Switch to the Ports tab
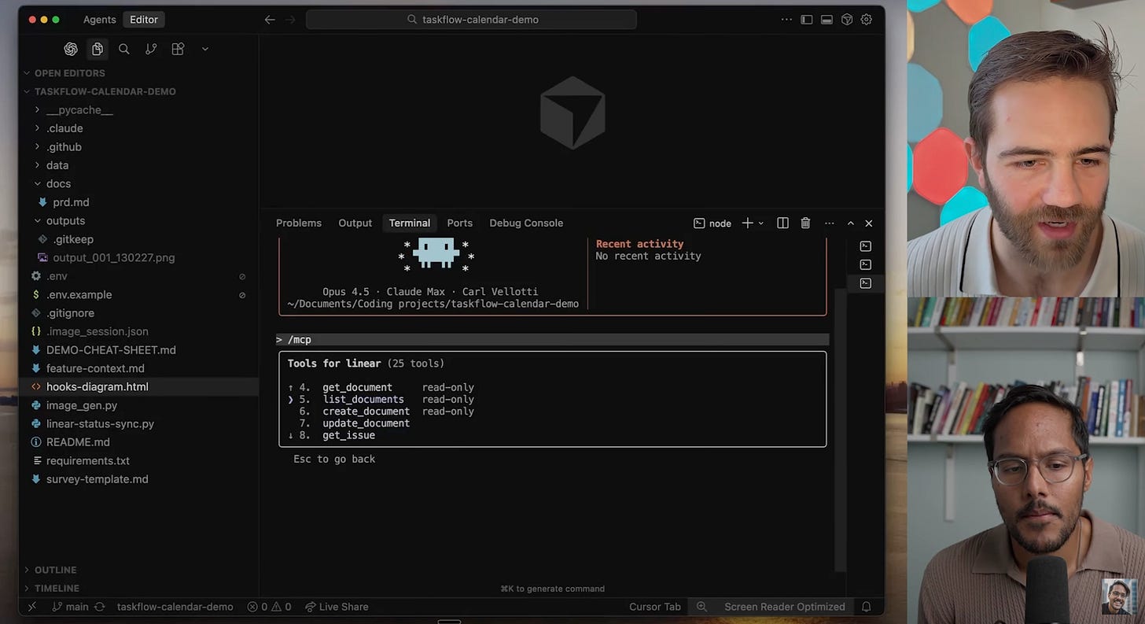This screenshot has width=1145, height=624. [460, 223]
